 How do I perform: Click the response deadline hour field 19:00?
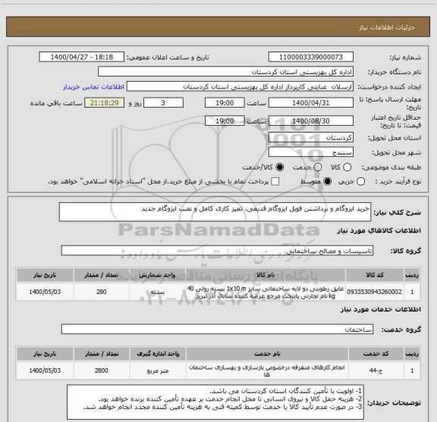225,103
